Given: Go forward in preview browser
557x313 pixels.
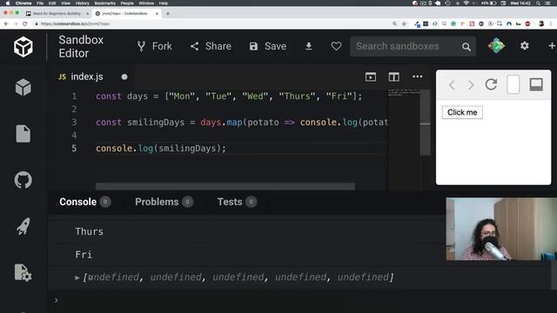Looking at the screenshot, I should click(x=471, y=85).
